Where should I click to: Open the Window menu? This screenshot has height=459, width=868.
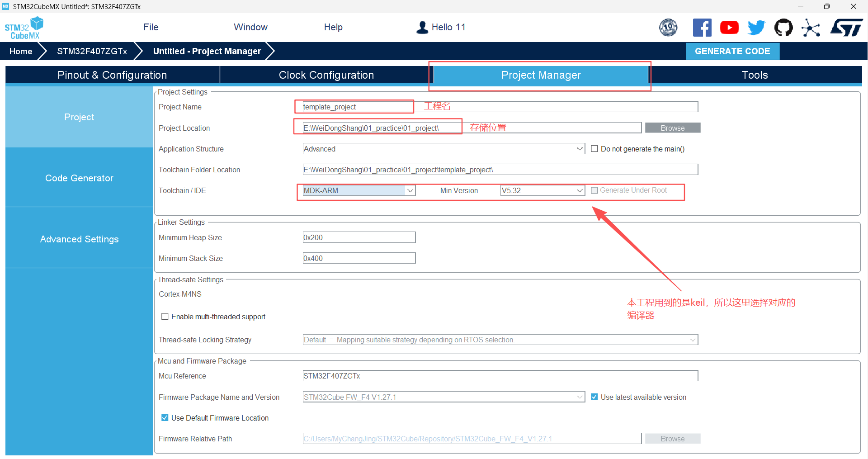coord(250,27)
